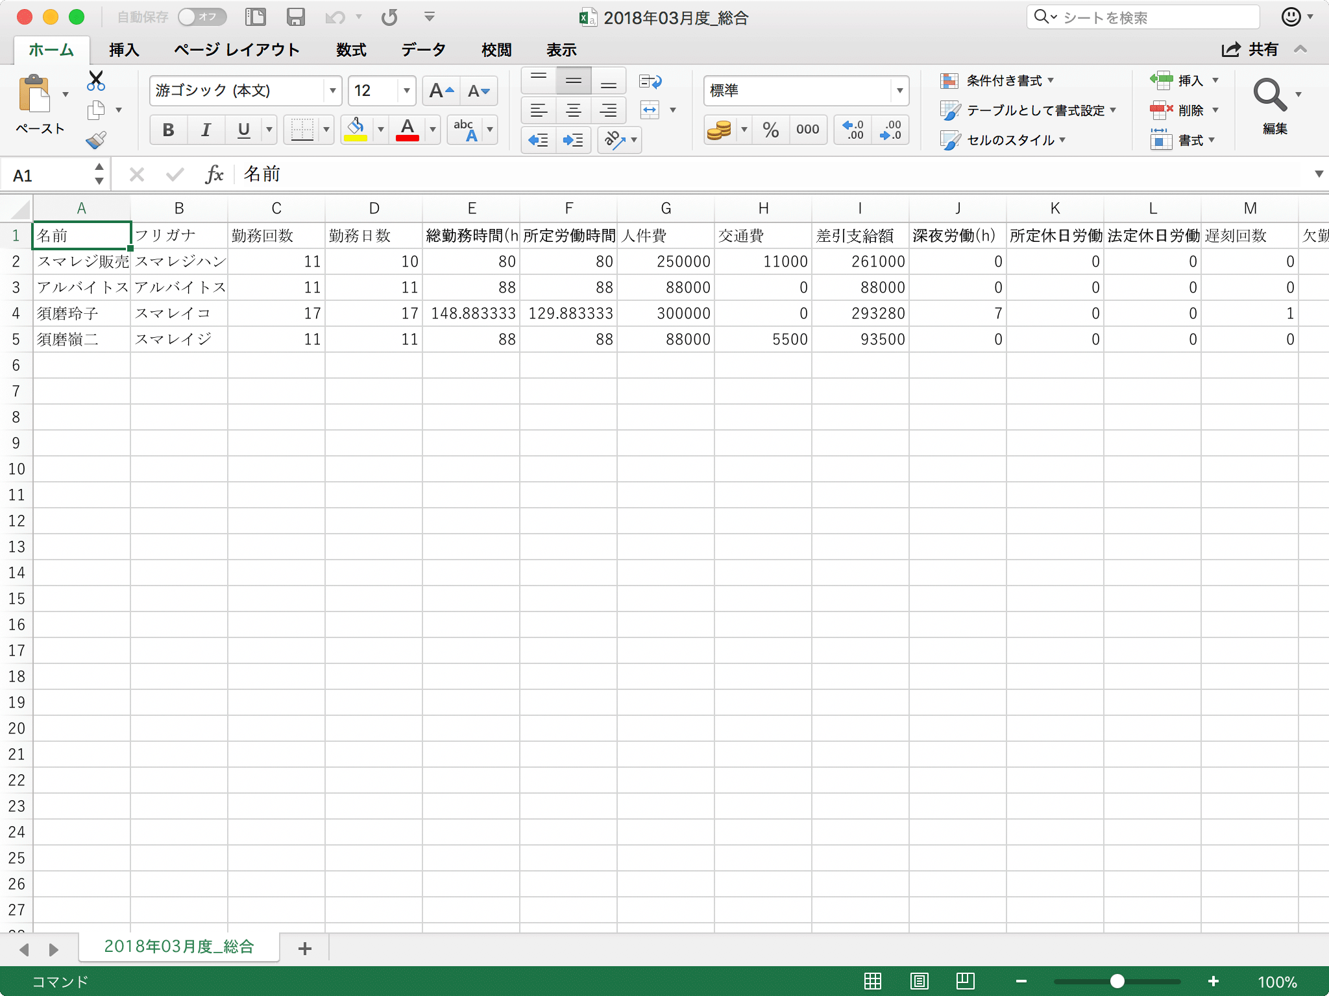Click the accounting number format coin icon
1329x996 pixels.
720,130
